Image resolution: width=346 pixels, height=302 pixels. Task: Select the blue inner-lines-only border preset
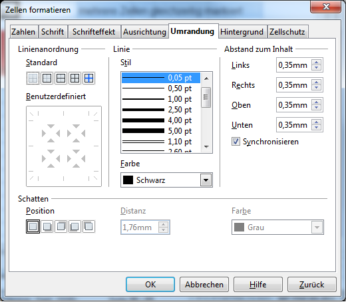(x=88, y=78)
